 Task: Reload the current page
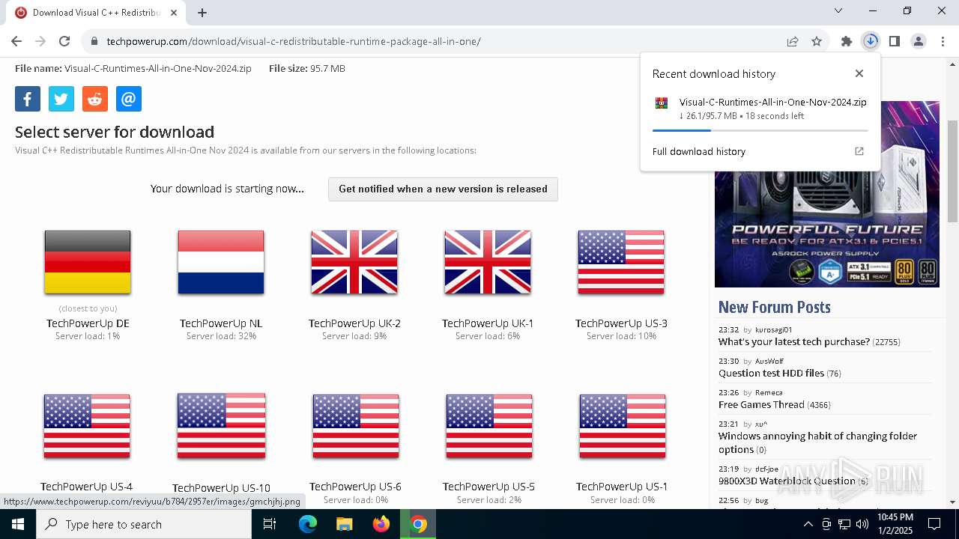point(64,41)
